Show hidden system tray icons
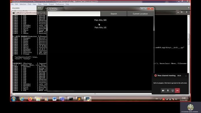Viewport: 201px width, 113px height. pos(160,99)
